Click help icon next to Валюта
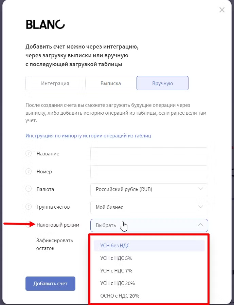The image size is (234, 305). (x=29, y=189)
